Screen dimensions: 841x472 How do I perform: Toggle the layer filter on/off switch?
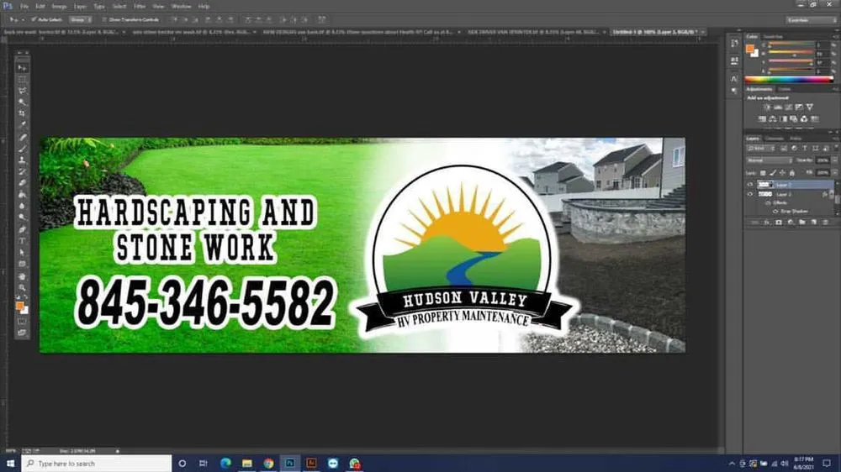836,148
